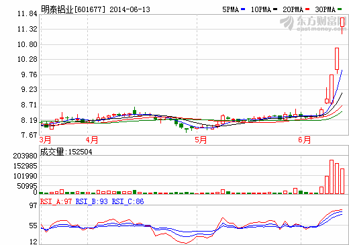The height and width of the screenshot is (245, 349).
Task: Click the RSI_C:86 indicator label
Action: [128, 201]
